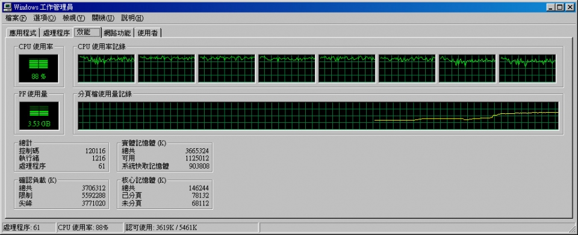
Task: Switch to the 使用者 tab
Action: (148, 33)
